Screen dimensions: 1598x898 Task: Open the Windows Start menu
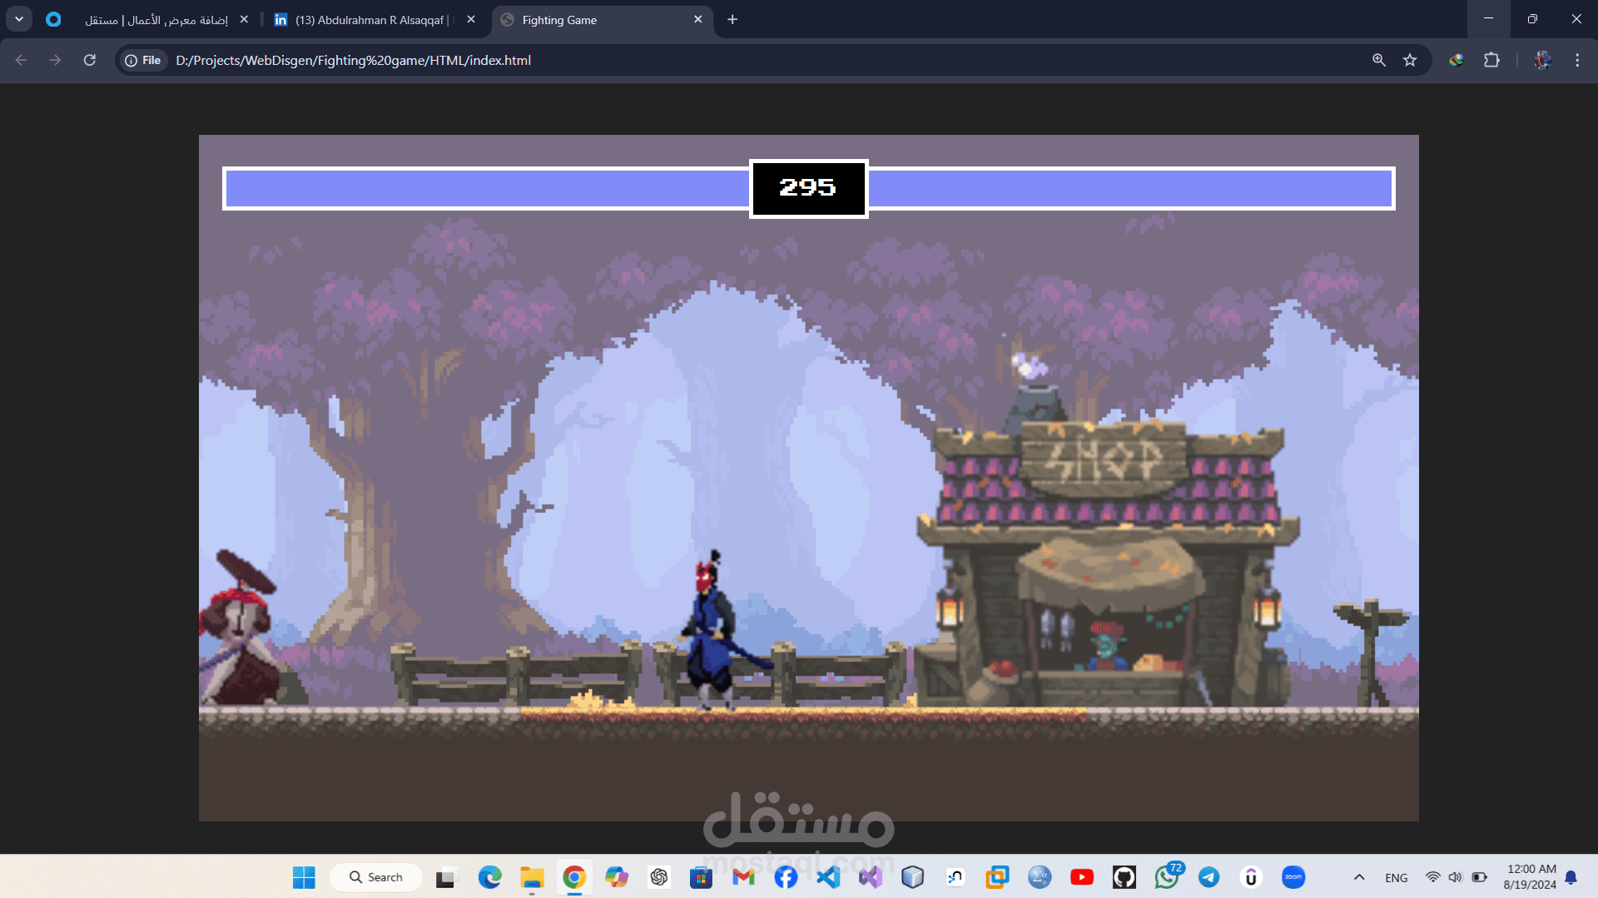tap(304, 877)
